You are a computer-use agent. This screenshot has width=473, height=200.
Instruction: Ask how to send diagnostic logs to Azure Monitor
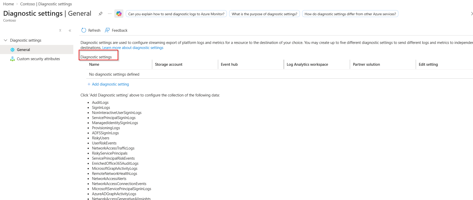coord(176,14)
